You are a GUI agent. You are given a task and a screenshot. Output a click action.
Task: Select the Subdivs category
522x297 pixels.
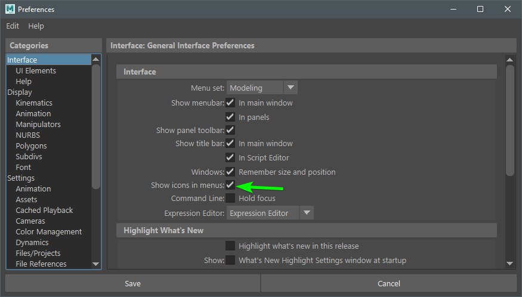click(x=29, y=156)
